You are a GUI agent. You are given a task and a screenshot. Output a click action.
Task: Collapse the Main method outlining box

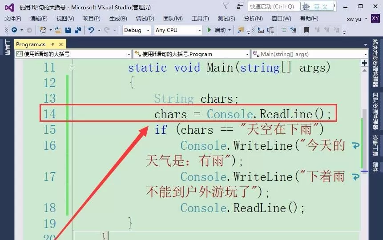click(x=72, y=67)
